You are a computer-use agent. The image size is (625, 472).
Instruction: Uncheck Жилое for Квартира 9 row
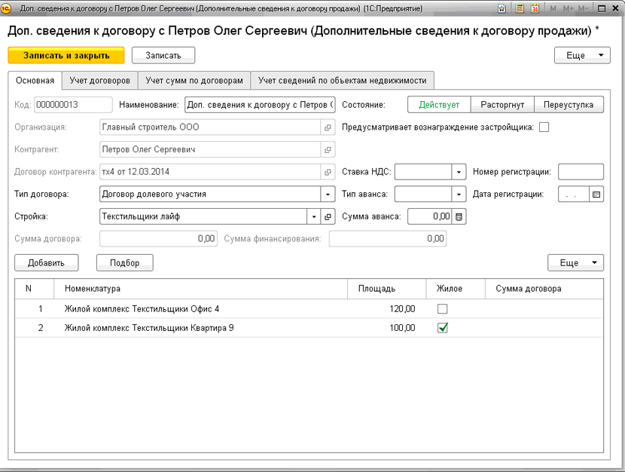point(443,327)
